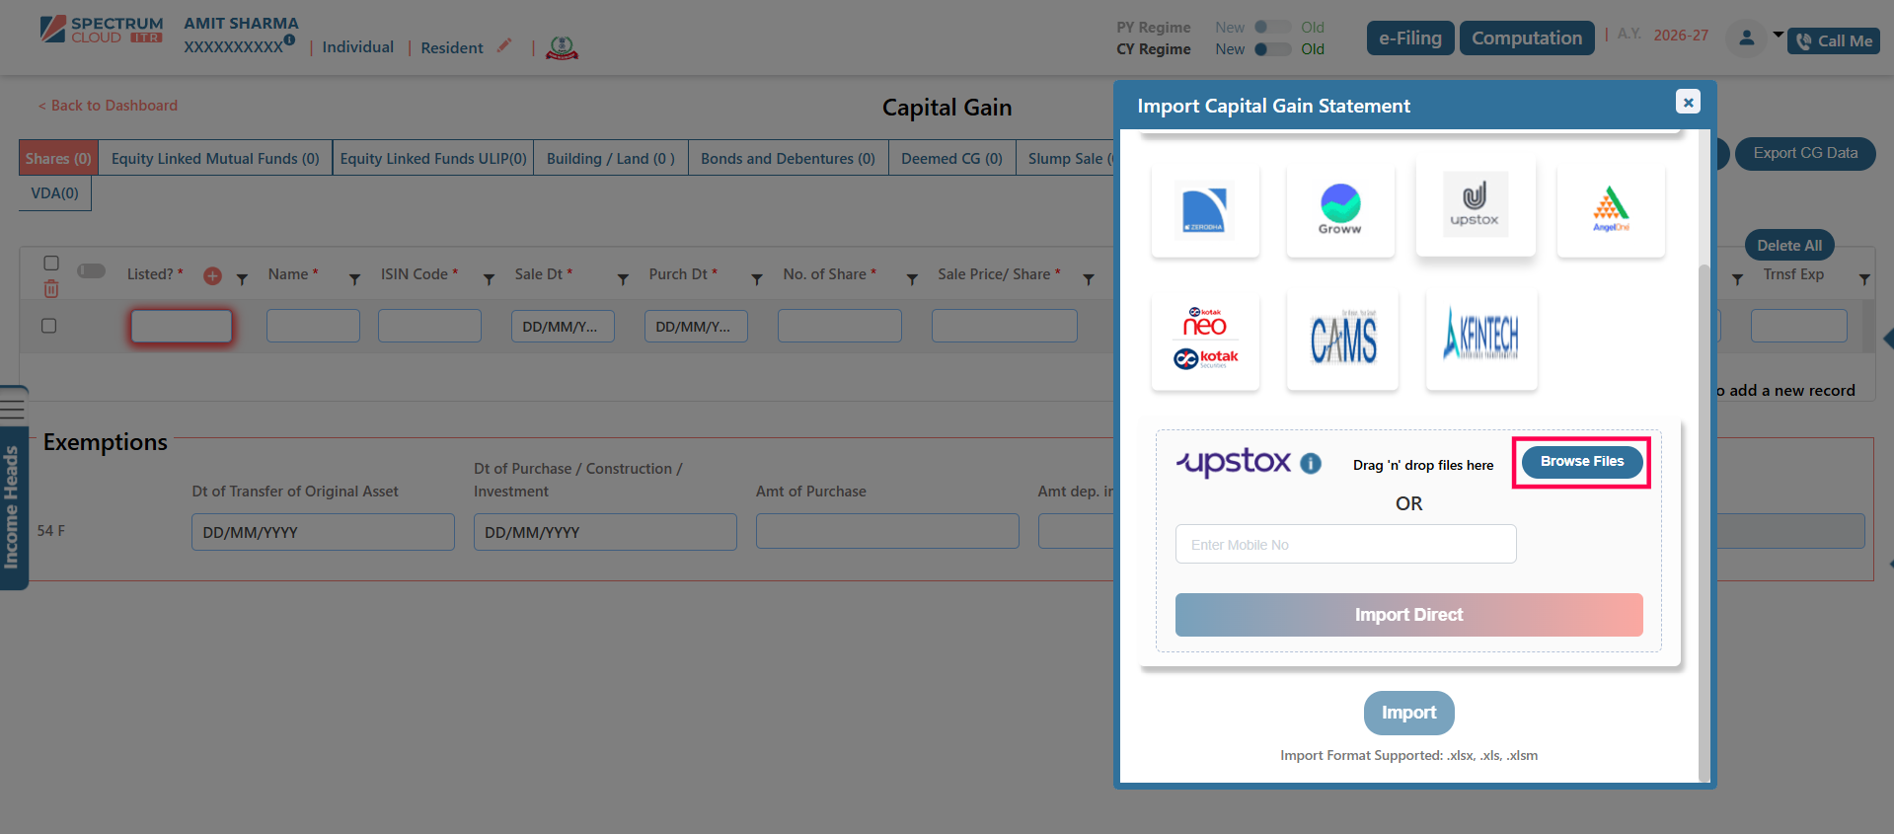
Task: Toggle the PY Regime New/Old switch
Action: click(1271, 28)
